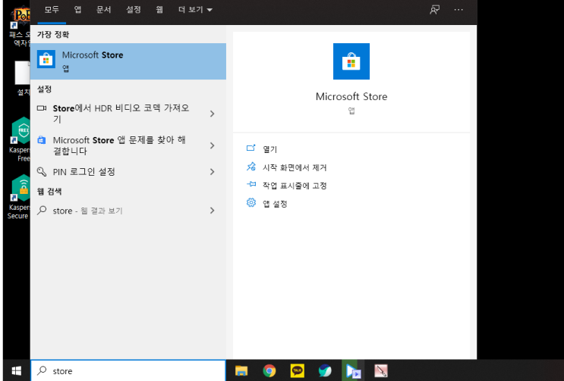Open KakaoTalk from the taskbar
The height and width of the screenshot is (381, 564).
297,370
